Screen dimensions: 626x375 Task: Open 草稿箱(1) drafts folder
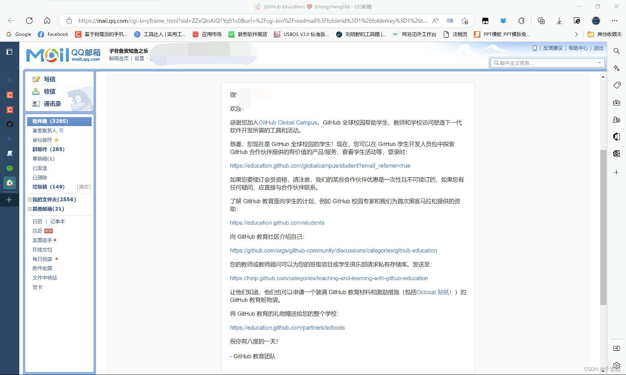point(43,159)
